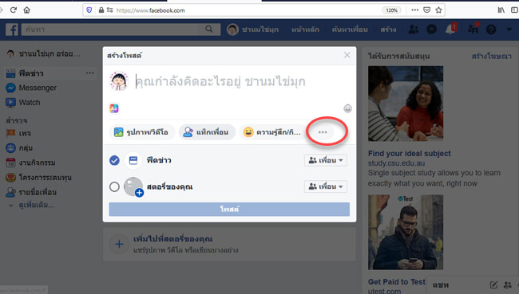The width and height of the screenshot is (519, 294).
Task: Open the เพื่อน audience dropdown for สตอรี่ของคุณ
Action: 326,186
